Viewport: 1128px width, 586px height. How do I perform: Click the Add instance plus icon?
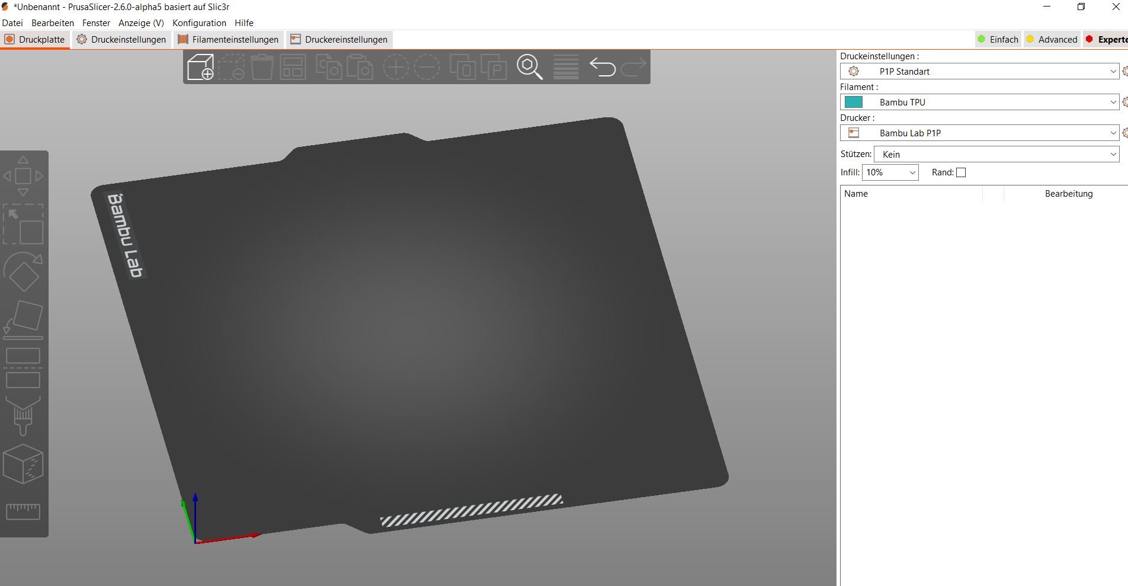(396, 67)
